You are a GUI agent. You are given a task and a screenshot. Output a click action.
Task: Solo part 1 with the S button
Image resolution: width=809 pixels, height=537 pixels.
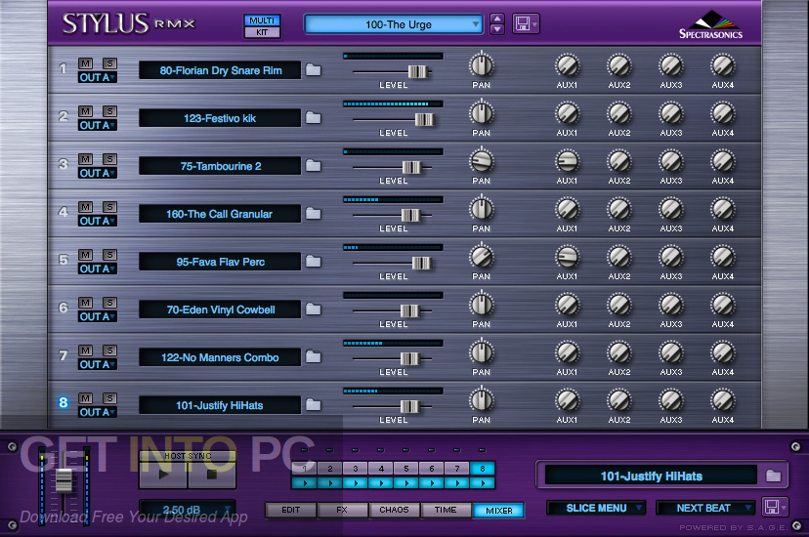pos(109,63)
